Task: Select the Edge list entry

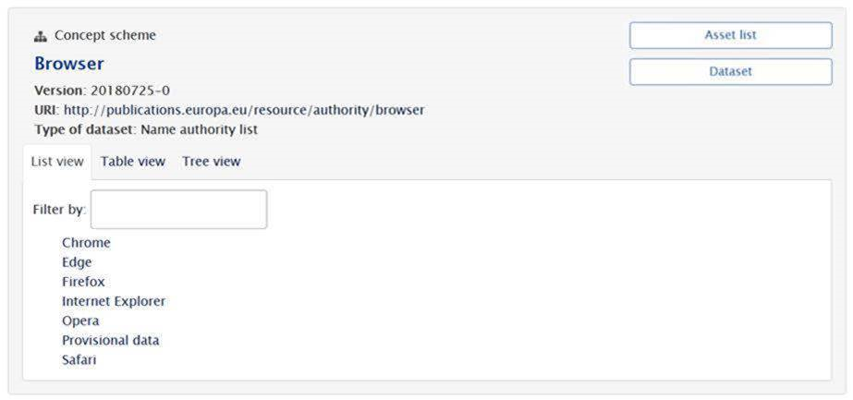Action: (x=77, y=262)
